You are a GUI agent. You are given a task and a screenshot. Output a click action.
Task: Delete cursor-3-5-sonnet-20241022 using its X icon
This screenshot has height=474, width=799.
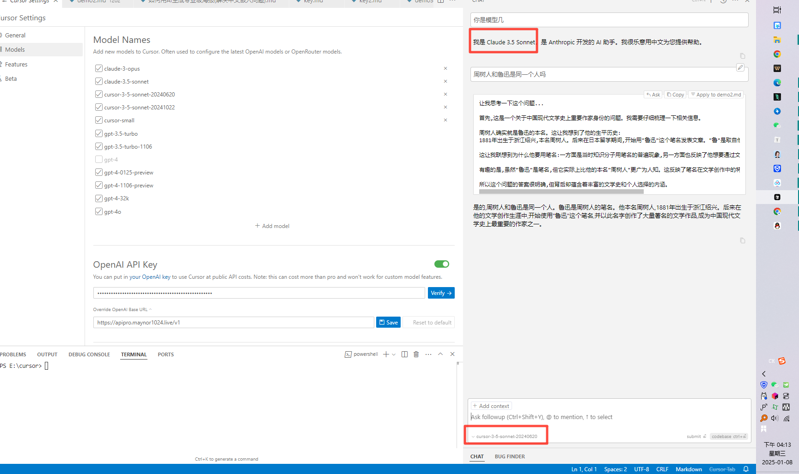click(445, 107)
